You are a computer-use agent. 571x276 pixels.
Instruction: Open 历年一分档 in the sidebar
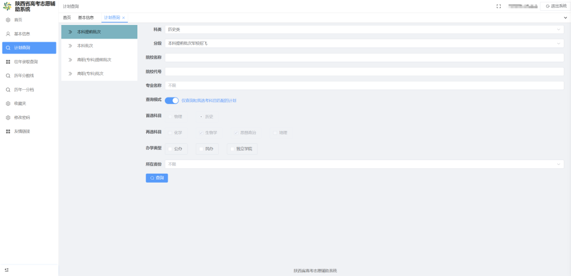coord(29,90)
